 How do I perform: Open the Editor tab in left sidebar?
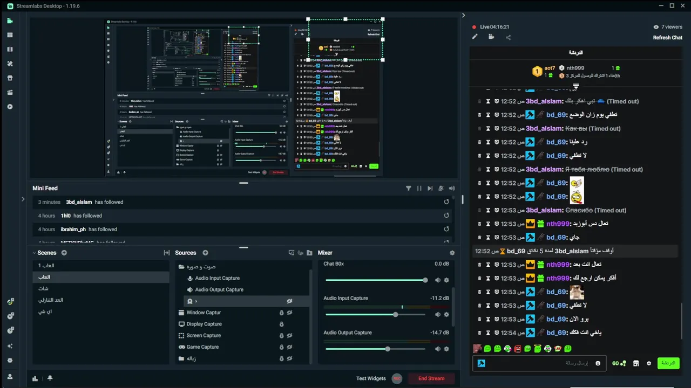coord(10,20)
